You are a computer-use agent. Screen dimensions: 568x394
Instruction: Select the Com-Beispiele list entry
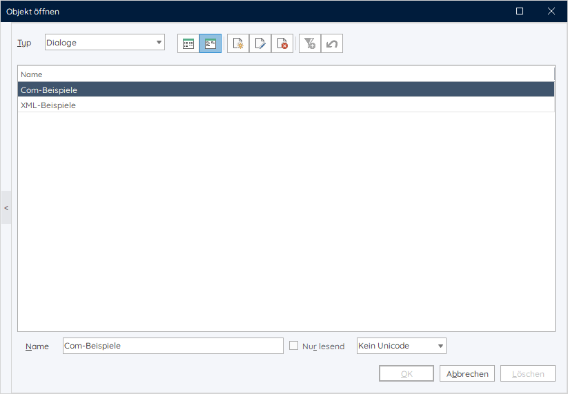click(49, 90)
